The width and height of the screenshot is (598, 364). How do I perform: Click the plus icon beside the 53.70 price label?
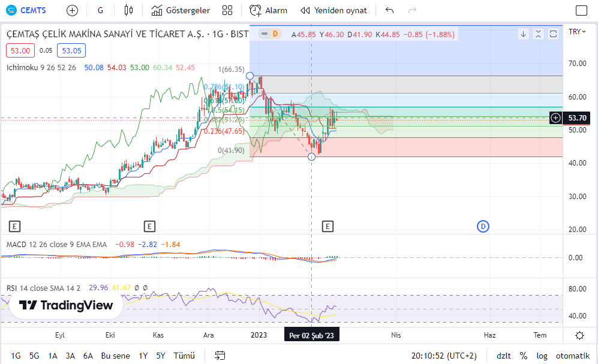(x=555, y=118)
